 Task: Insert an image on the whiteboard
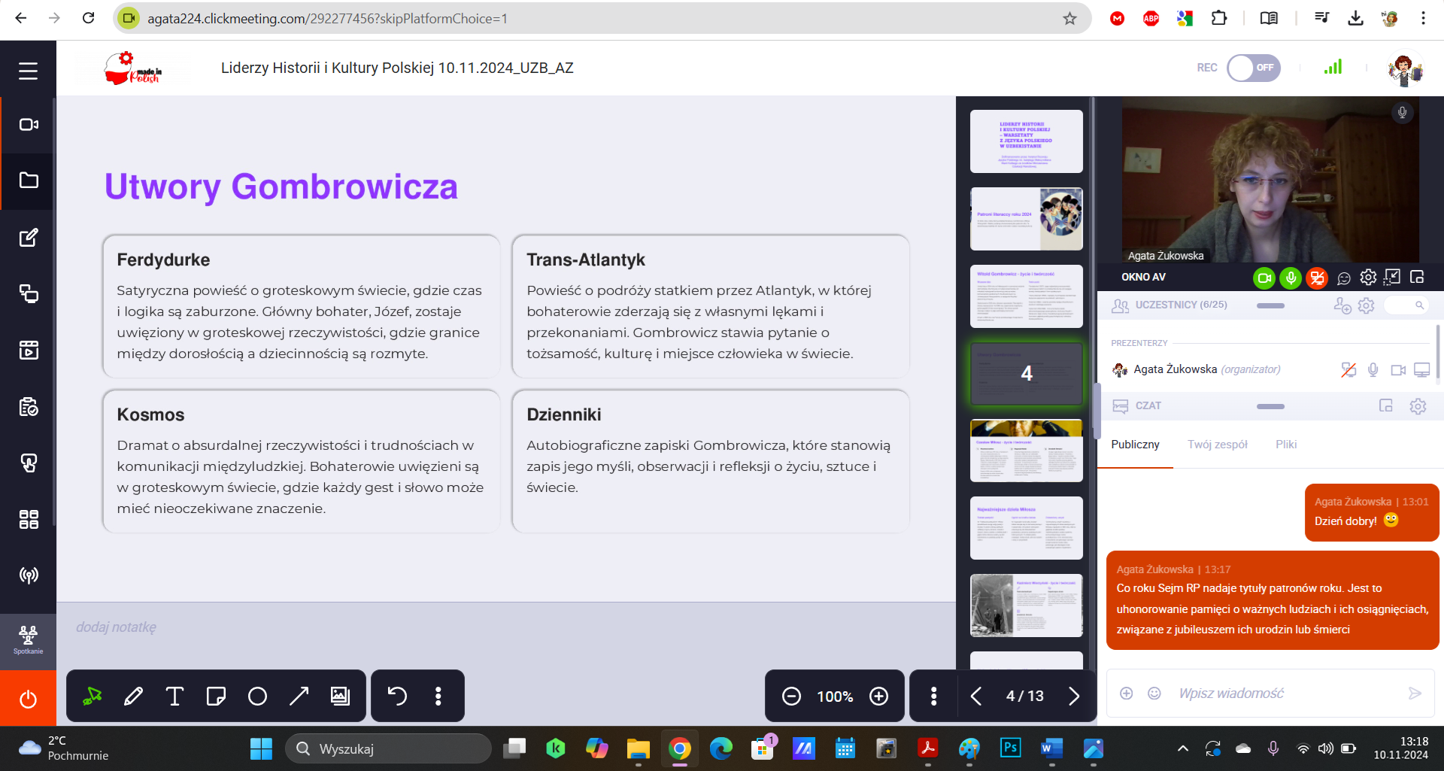pos(340,696)
